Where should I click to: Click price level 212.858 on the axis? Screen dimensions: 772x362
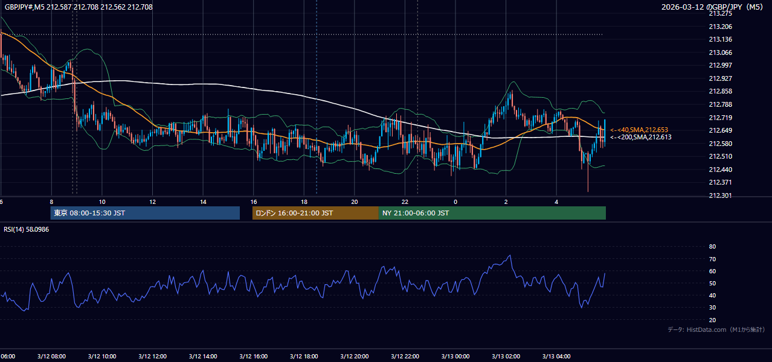click(720, 91)
